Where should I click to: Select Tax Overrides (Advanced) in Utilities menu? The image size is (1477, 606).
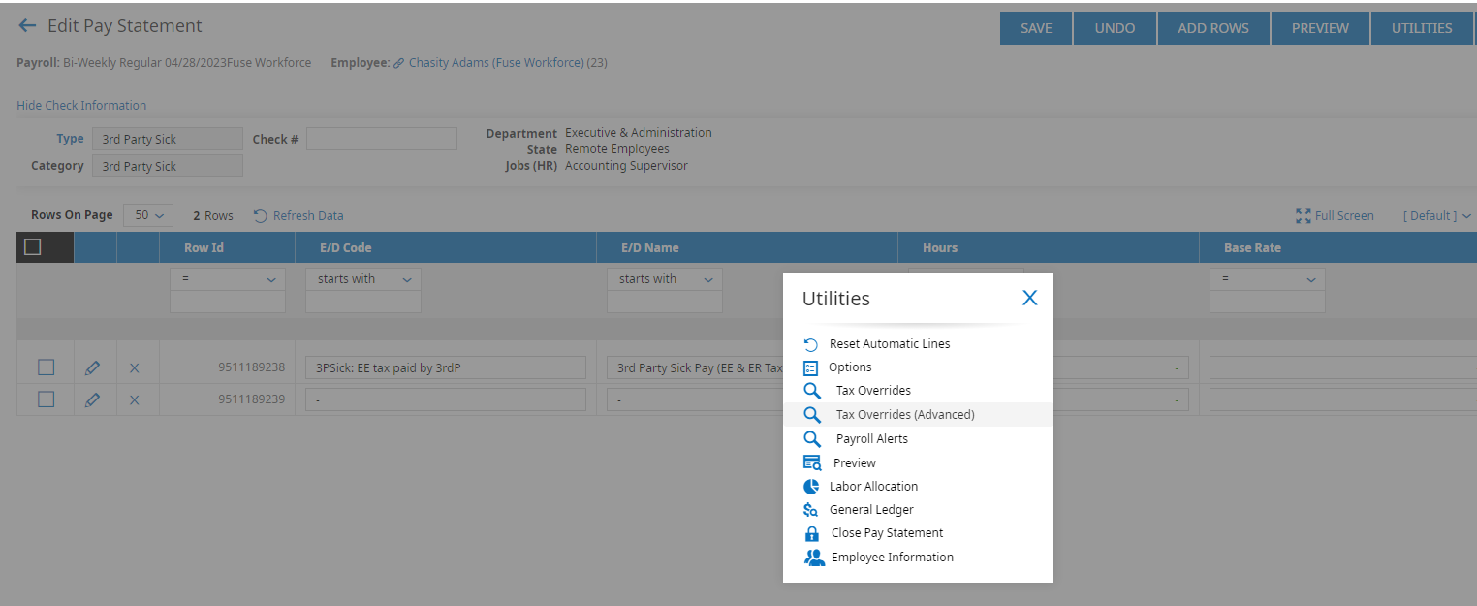coord(904,414)
